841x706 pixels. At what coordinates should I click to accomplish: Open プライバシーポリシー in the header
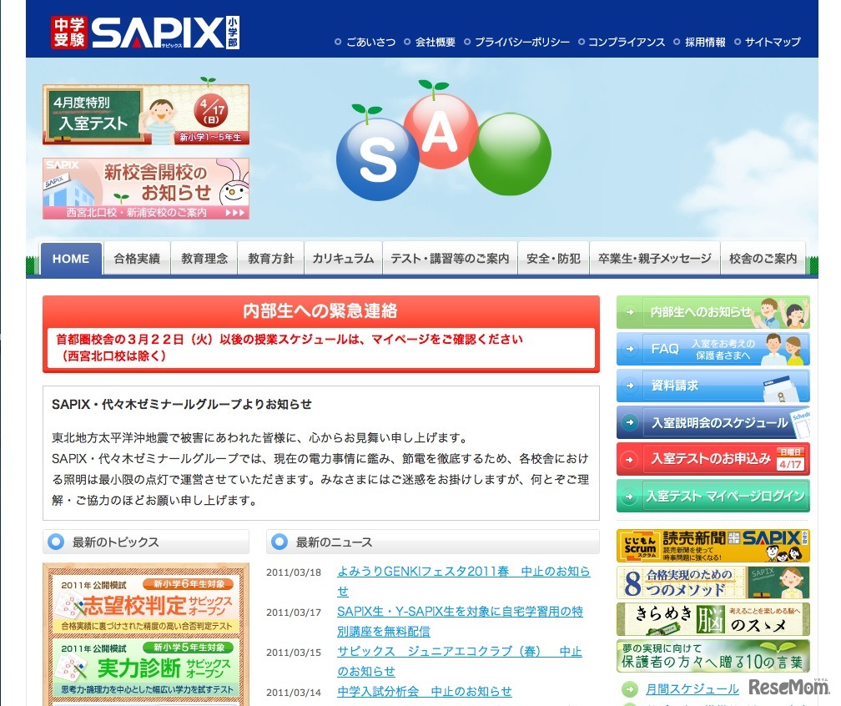[522, 42]
